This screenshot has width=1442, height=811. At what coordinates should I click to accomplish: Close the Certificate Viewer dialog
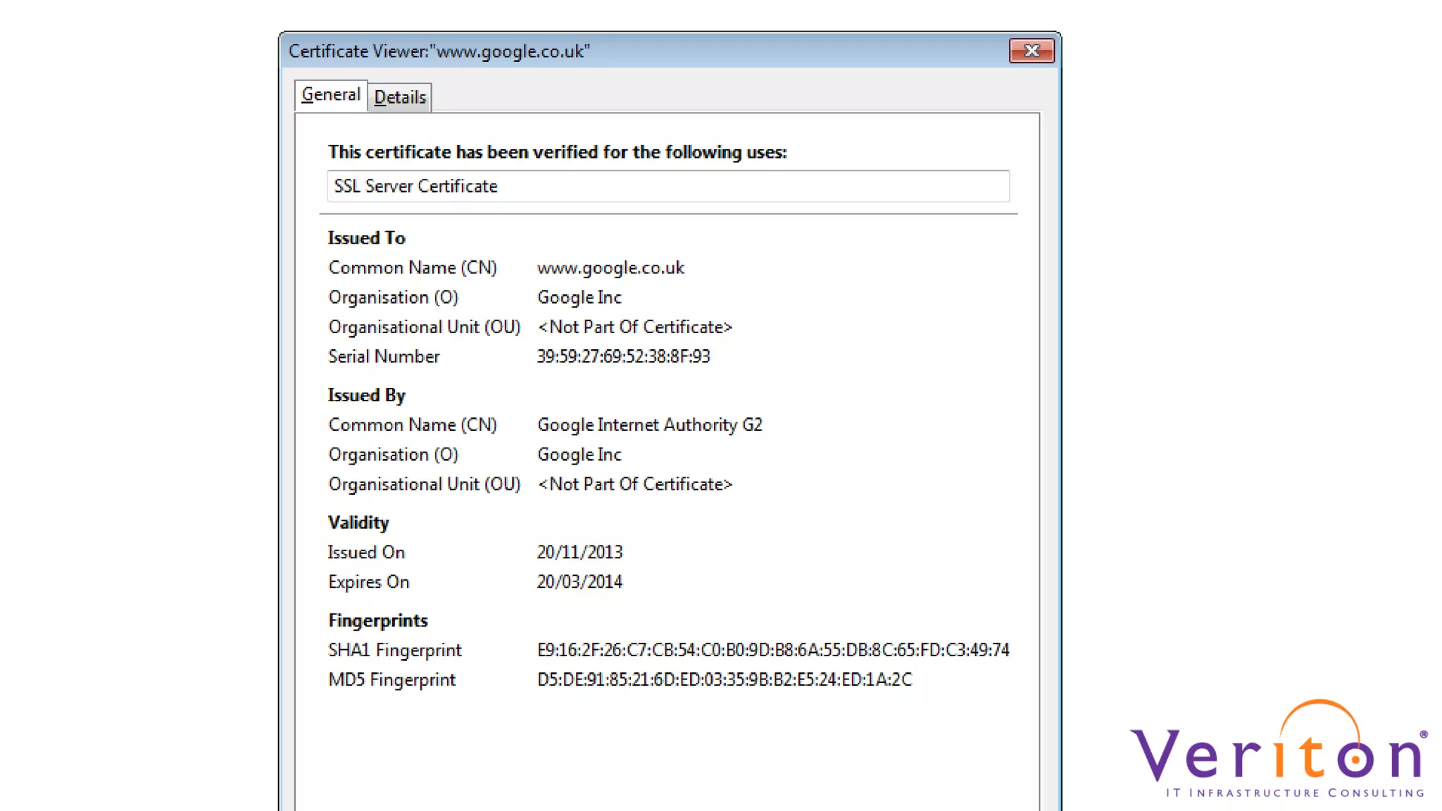click(1032, 51)
